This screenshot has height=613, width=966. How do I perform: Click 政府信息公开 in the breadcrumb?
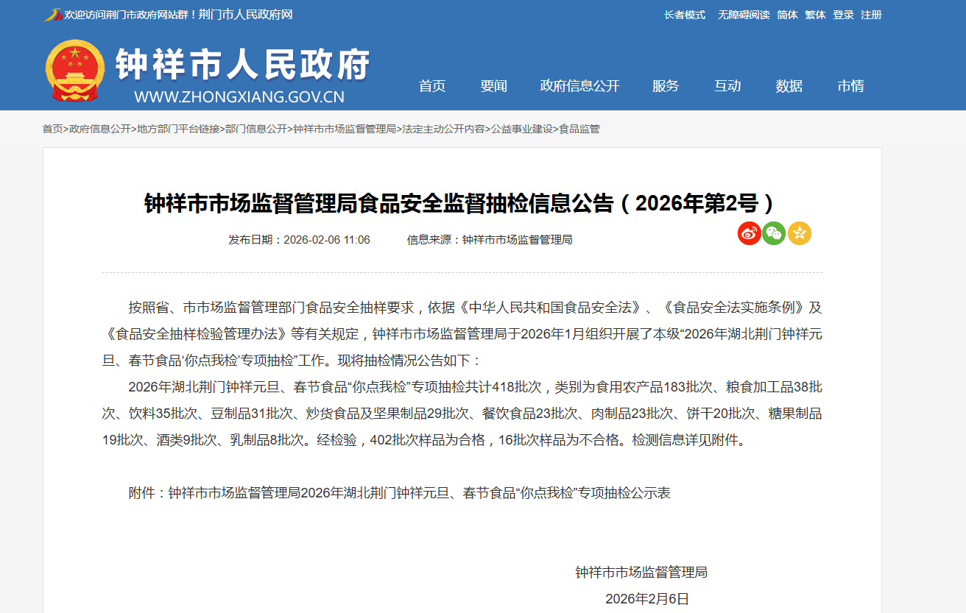point(100,129)
